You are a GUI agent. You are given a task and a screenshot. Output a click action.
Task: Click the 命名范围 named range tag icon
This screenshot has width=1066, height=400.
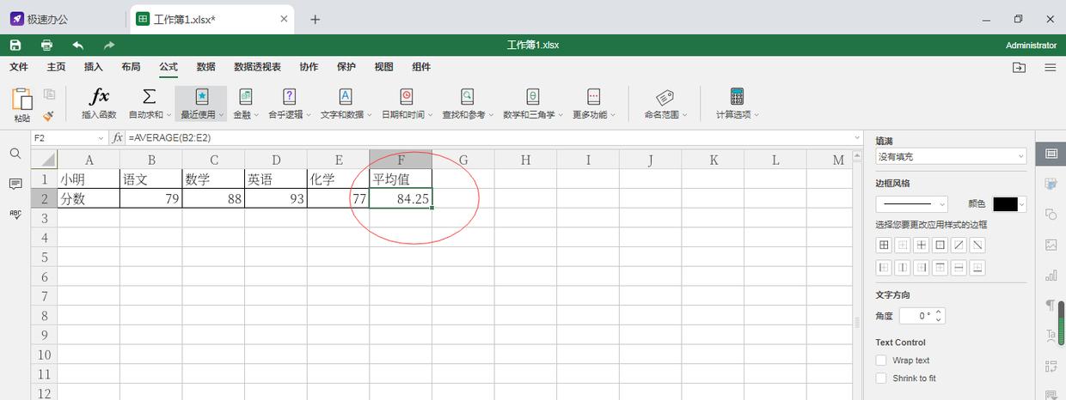pos(665,96)
